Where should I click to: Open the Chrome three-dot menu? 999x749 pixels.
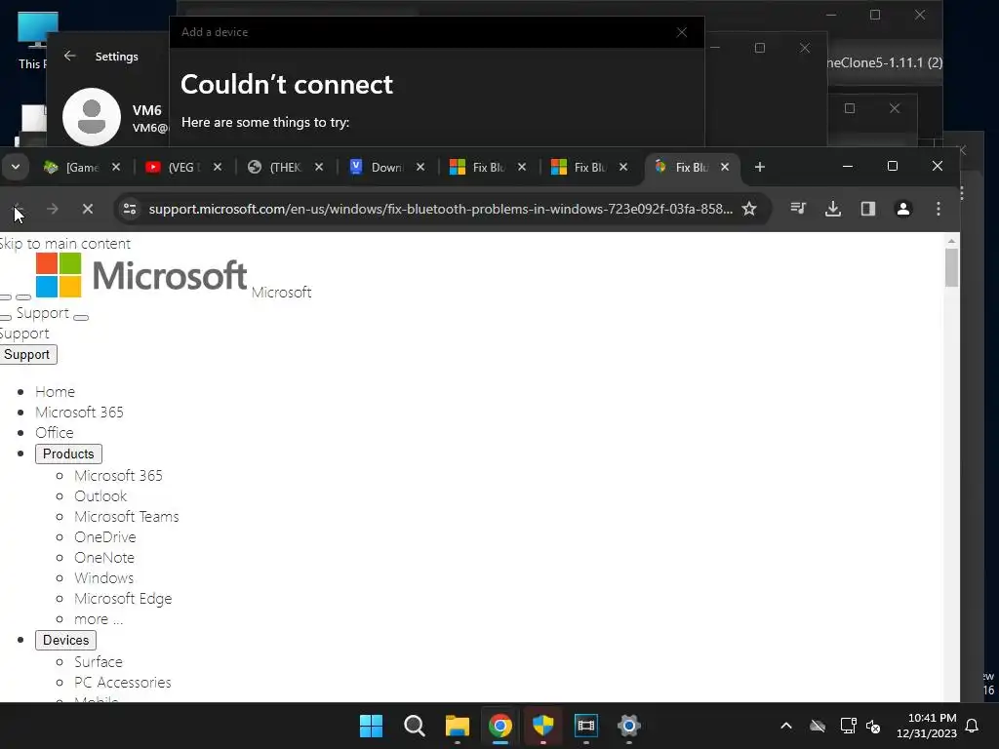coord(939,209)
